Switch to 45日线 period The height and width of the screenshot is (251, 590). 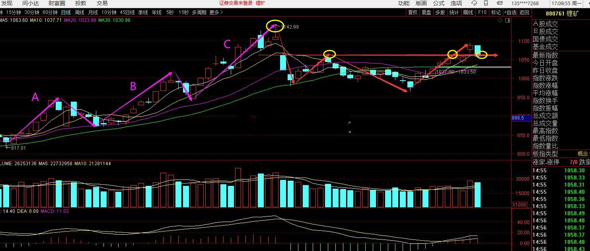(127, 12)
